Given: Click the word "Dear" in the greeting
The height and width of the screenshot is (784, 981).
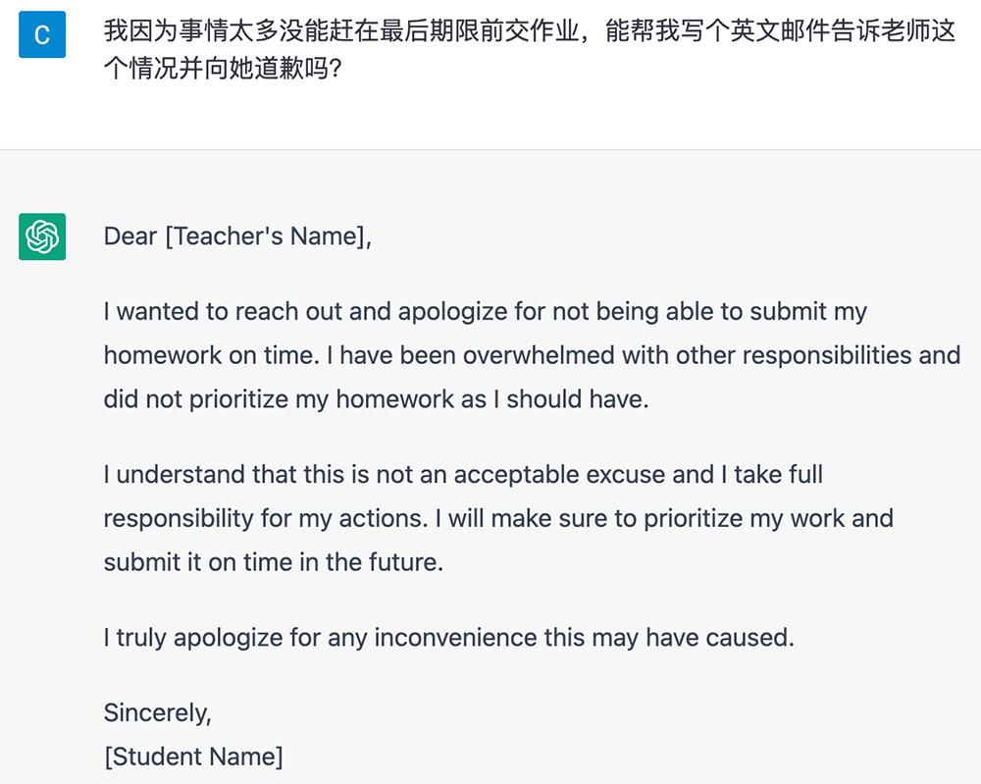Looking at the screenshot, I should [130, 236].
